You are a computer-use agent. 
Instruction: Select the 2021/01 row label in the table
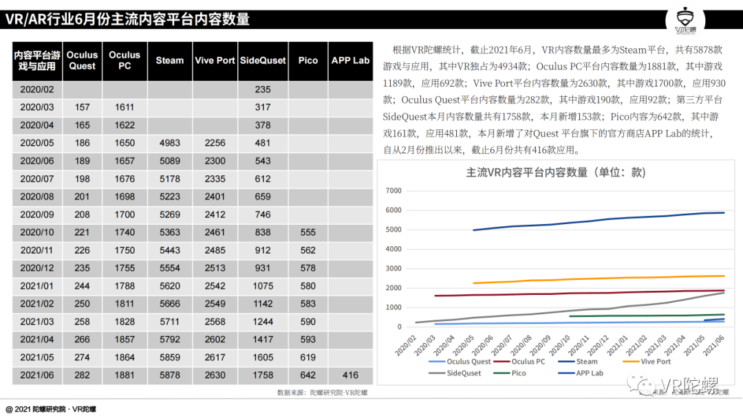click(x=37, y=286)
